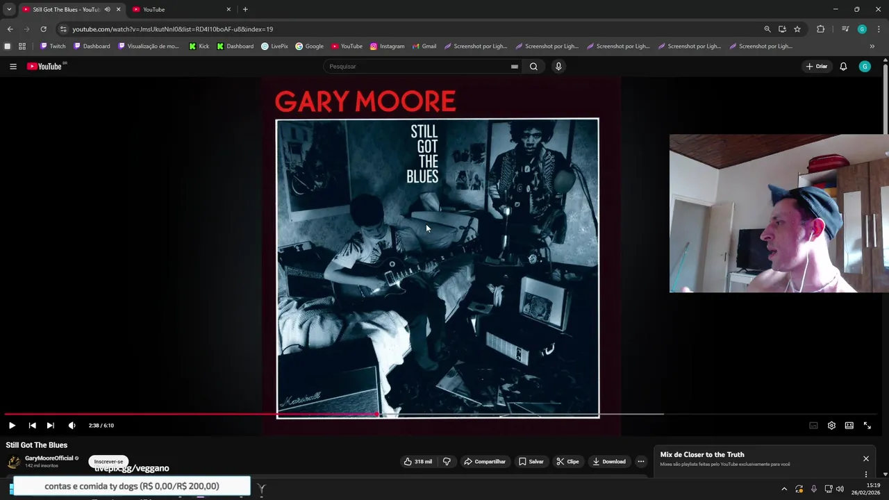Click the youtube.com address bar
Image resolution: width=889 pixels, height=500 pixels.
[x=410, y=29]
